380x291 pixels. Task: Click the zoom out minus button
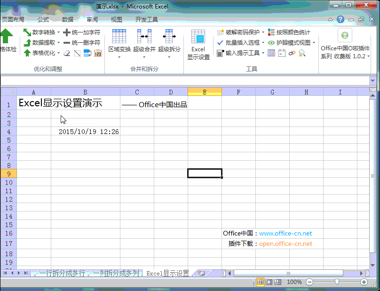click(x=309, y=282)
